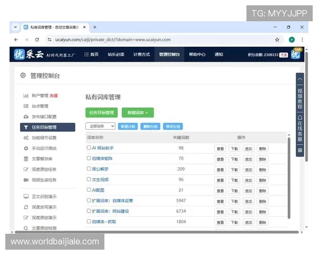Click the green 新建词库 + button
The image size is (318, 255).
138,112
